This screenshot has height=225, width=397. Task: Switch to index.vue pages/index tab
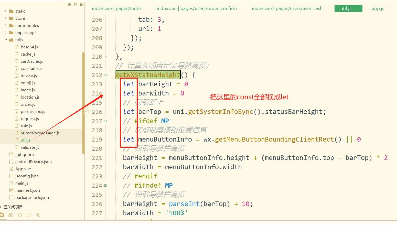pyautogui.click(x=117, y=8)
